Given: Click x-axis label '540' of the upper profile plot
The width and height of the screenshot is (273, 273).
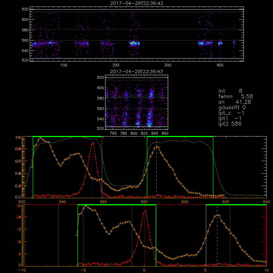Looking at the screenshot, I should [x=63, y=202].
